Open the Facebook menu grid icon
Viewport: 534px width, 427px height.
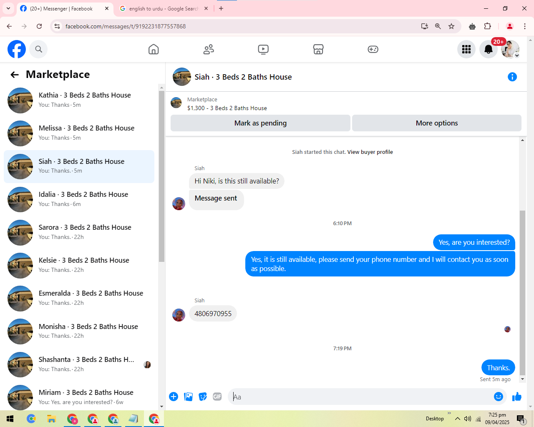tap(466, 49)
